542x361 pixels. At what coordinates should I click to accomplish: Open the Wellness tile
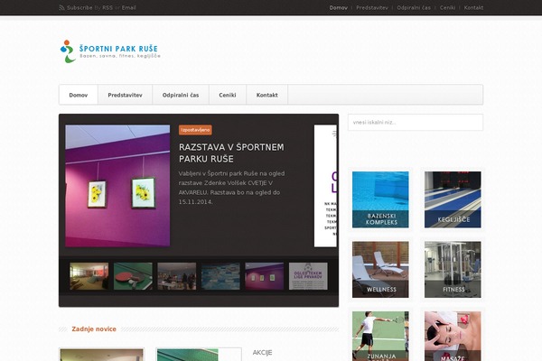380,270
